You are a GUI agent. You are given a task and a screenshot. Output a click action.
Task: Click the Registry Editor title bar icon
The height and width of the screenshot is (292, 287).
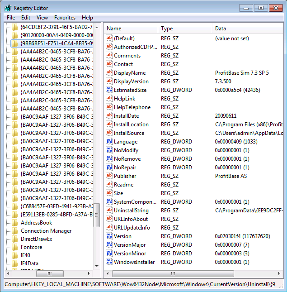(x=8, y=8)
